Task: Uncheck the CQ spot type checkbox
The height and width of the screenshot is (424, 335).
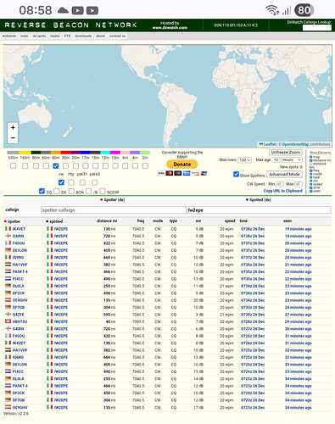Action: tap(42, 191)
